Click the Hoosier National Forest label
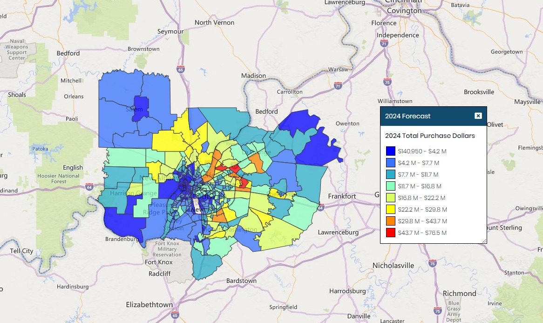 pos(59,179)
